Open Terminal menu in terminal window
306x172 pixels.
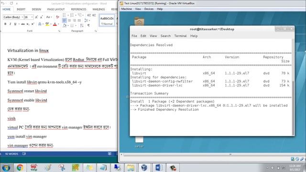[x=180, y=36]
